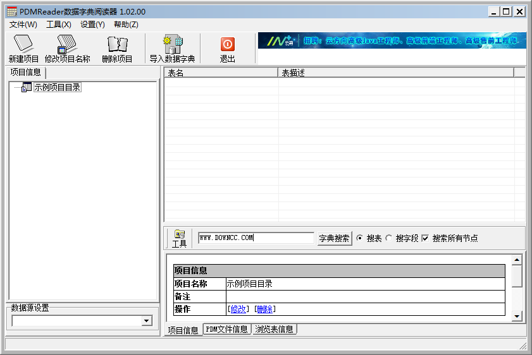532x355 pixels.
Task: Click the 修改项目名称 rename project icon
Action: point(67,44)
